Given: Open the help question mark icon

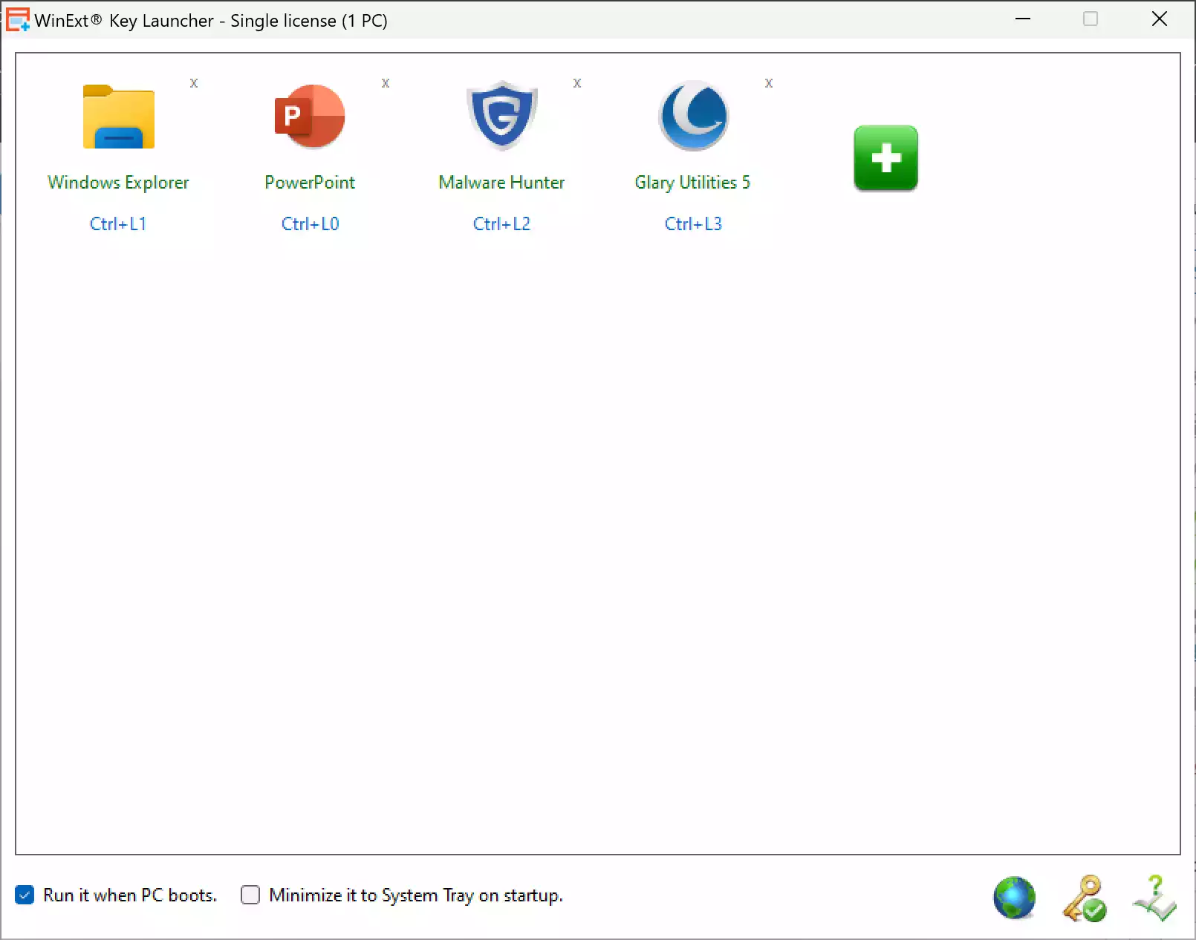Looking at the screenshot, I should coord(1155,898).
